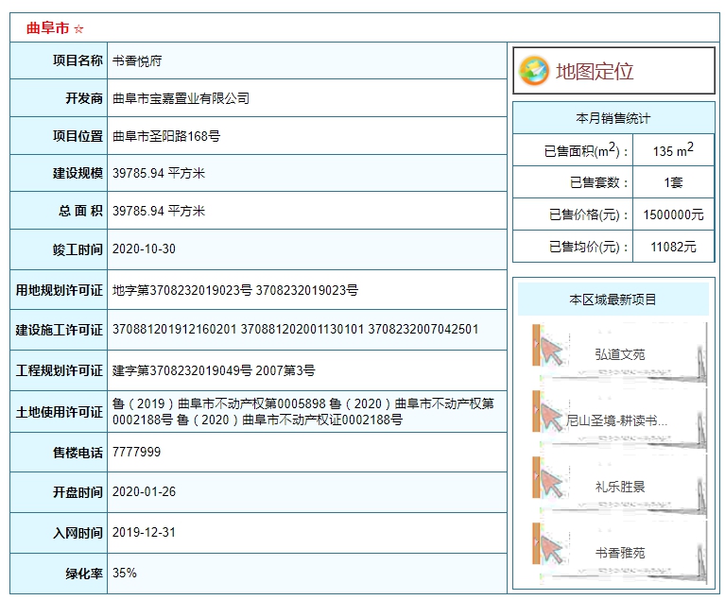Open the 弘道文苑 project link
Image resolution: width=725 pixels, height=600 pixels.
coord(619,354)
